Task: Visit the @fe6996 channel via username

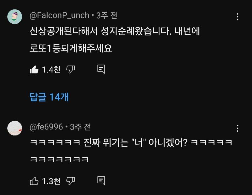Action: [46, 127]
